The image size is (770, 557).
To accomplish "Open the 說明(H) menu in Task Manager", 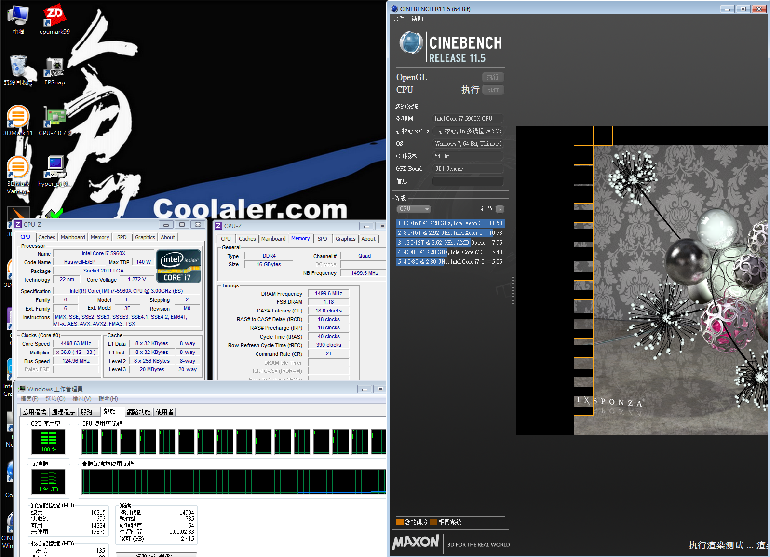I will coord(108,399).
